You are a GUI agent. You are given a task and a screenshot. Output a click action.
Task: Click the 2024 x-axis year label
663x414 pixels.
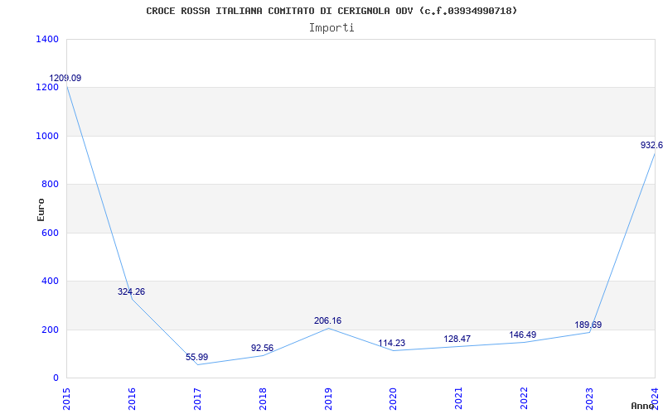[x=655, y=398]
